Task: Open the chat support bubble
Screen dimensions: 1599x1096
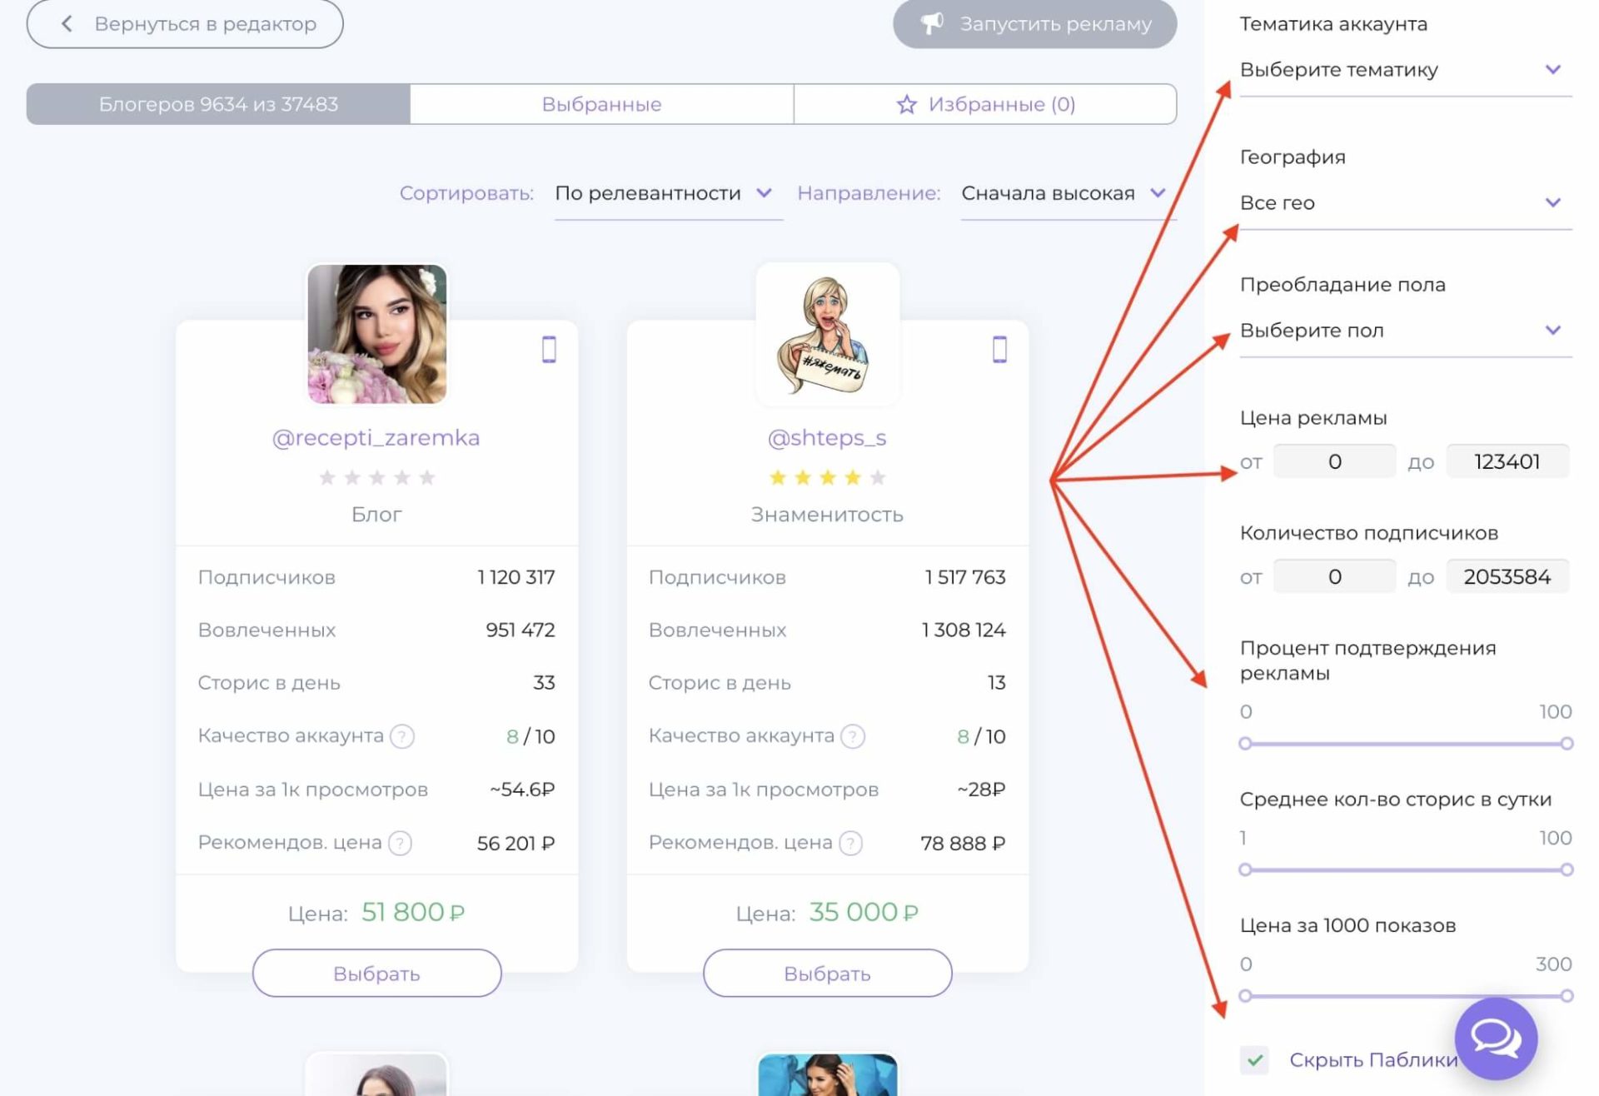Action: tap(1496, 1038)
